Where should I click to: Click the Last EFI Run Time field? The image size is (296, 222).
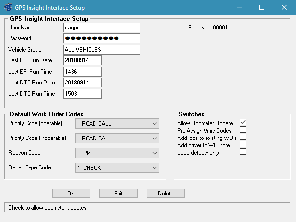[x=83, y=72]
